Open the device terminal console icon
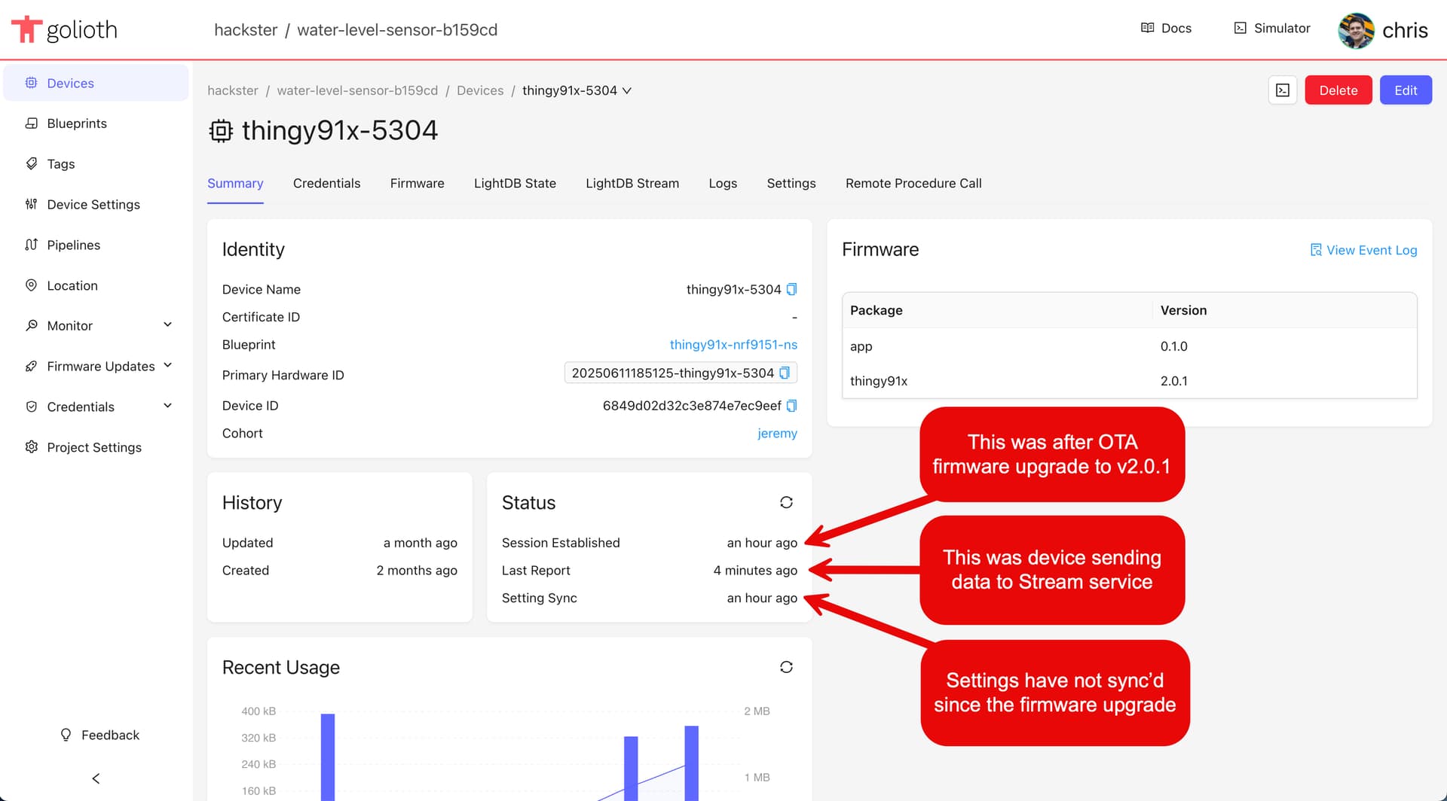The width and height of the screenshot is (1447, 801). (1282, 90)
